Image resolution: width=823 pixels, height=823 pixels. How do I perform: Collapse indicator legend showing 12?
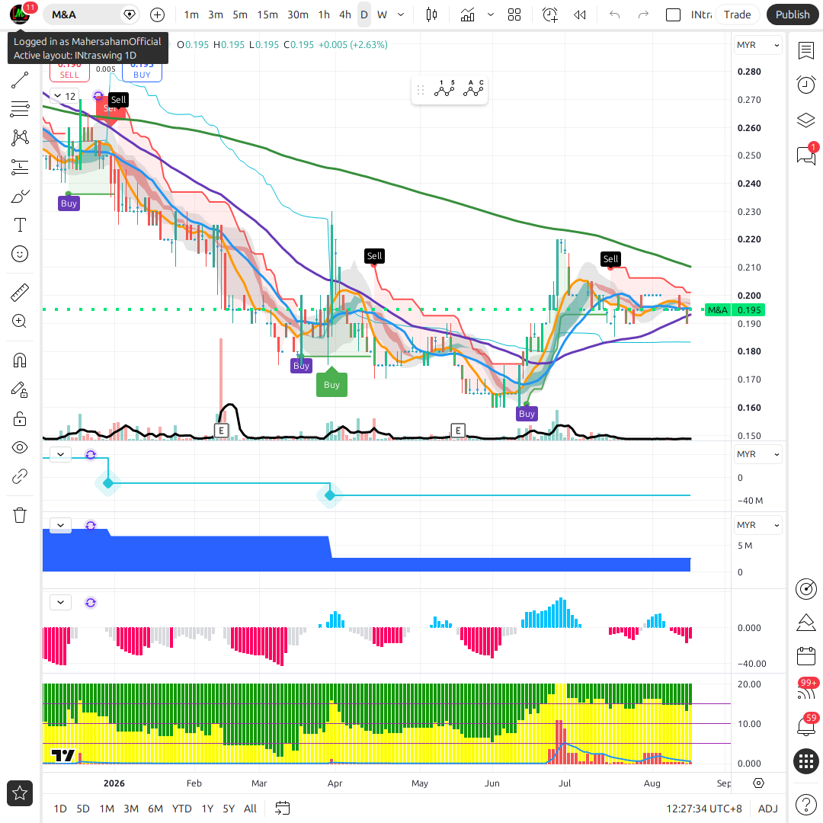64,96
